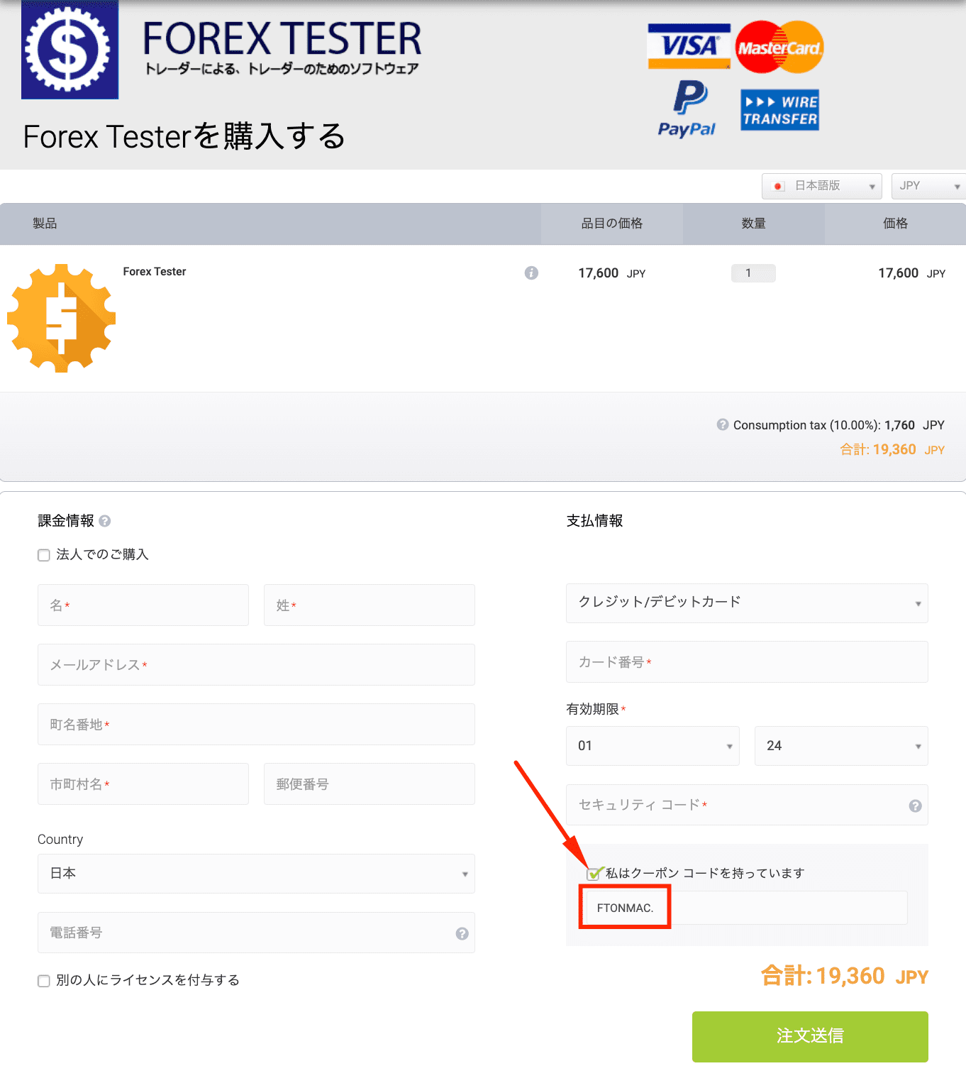Viewport: 966px width, 1066px height.
Task: Open the expiry year dropdown showing 24
Action: point(841,746)
